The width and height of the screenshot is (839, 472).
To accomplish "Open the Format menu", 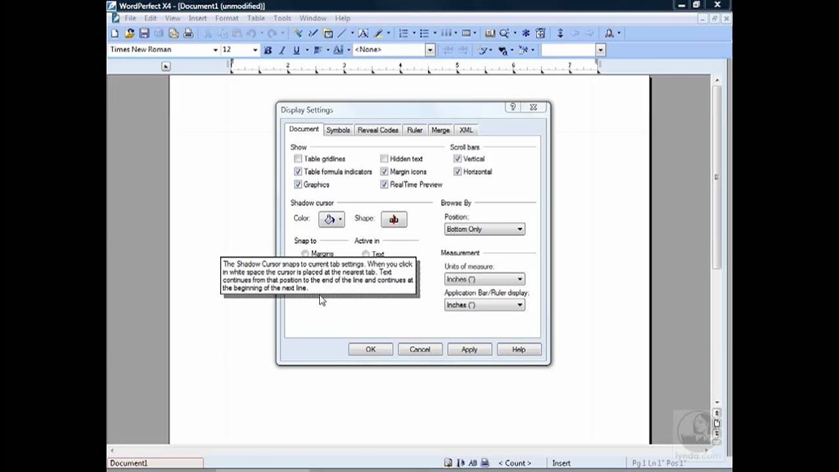I will click(x=227, y=18).
